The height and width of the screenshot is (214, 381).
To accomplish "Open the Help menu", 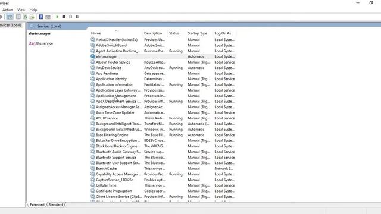I will tap(33, 10).
